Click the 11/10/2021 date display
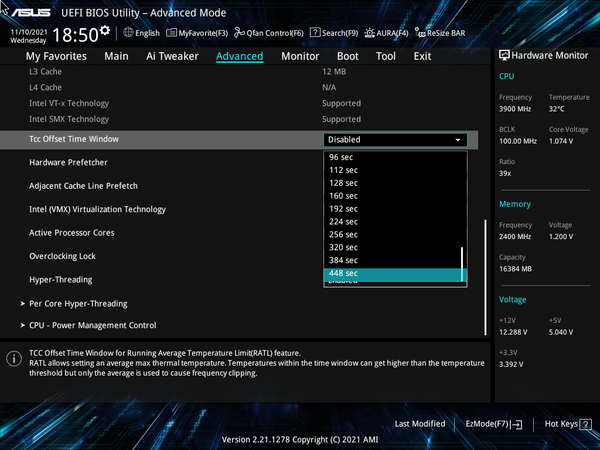The image size is (600, 450). 29,32
